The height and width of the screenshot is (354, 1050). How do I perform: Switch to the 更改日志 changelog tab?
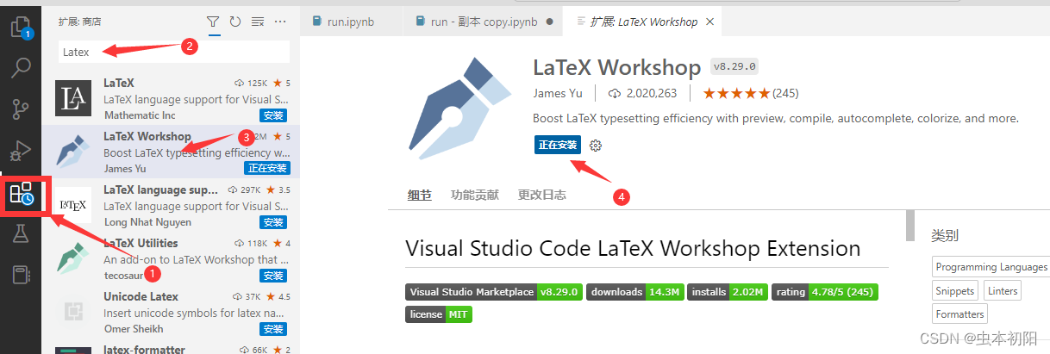[542, 195]
